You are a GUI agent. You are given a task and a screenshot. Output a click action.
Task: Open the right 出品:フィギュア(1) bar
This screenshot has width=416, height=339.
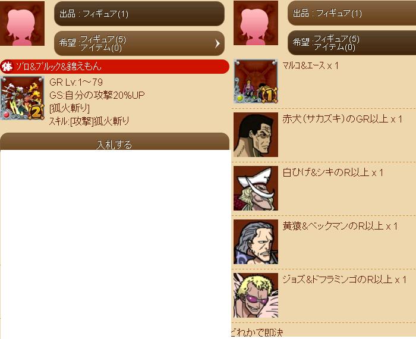tap(352, 13)
